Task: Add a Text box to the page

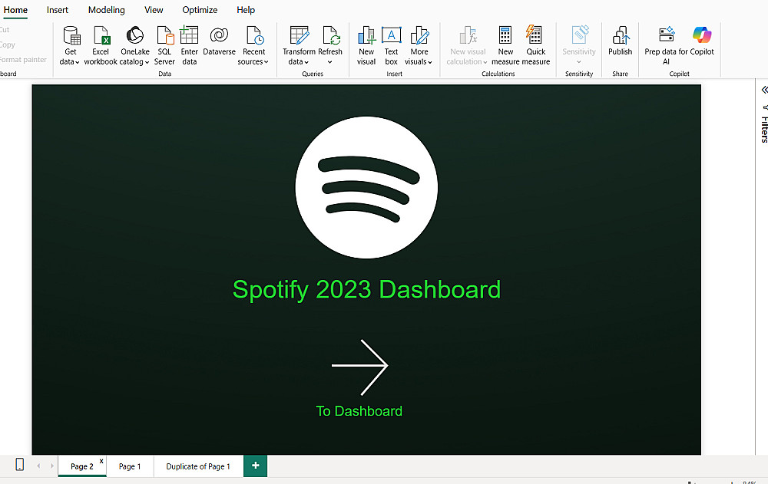Action: click(x=391, y=45)
